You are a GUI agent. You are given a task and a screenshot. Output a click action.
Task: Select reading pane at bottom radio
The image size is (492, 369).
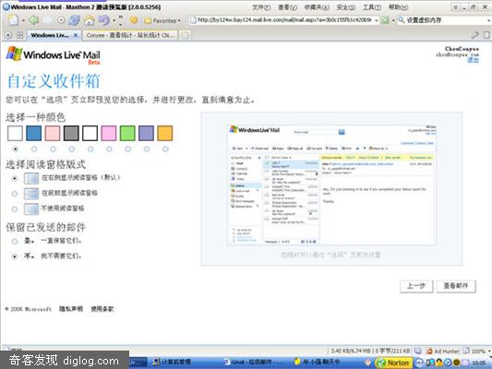pos(15,194)
